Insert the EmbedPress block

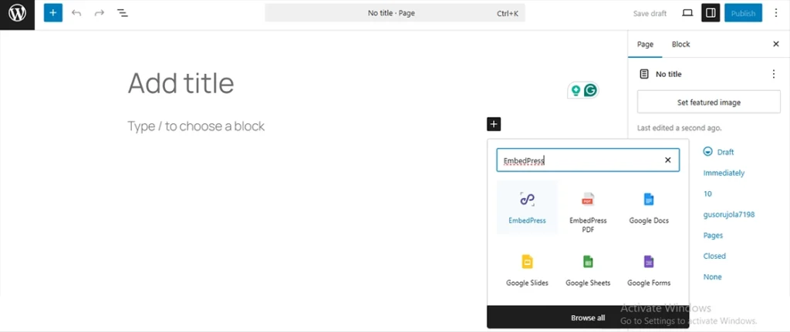527,207
